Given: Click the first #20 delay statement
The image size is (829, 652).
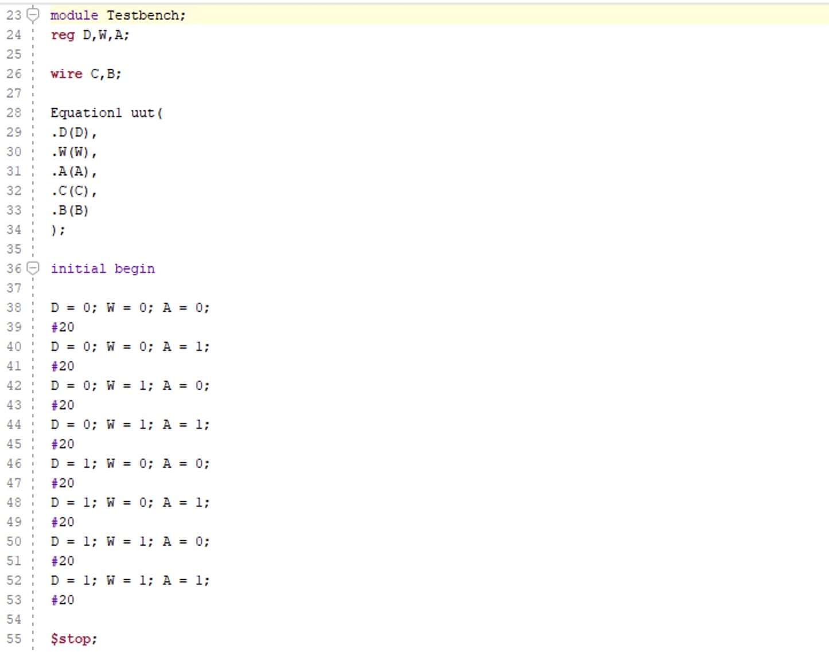Looking at the screenshot, I should click(62, 327).
